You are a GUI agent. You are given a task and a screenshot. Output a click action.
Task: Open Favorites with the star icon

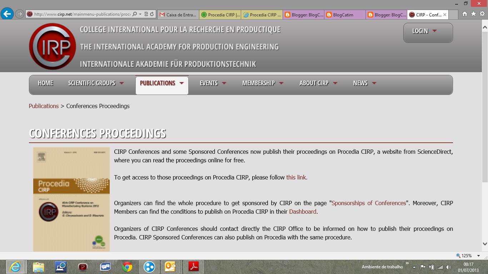473,14
